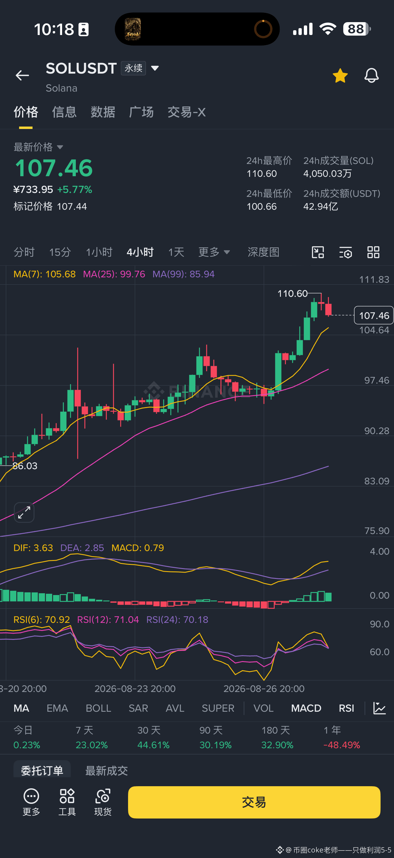Toggle the EMA indicator
The width and height of the screenshot is (394, 858).
(57, 708)
